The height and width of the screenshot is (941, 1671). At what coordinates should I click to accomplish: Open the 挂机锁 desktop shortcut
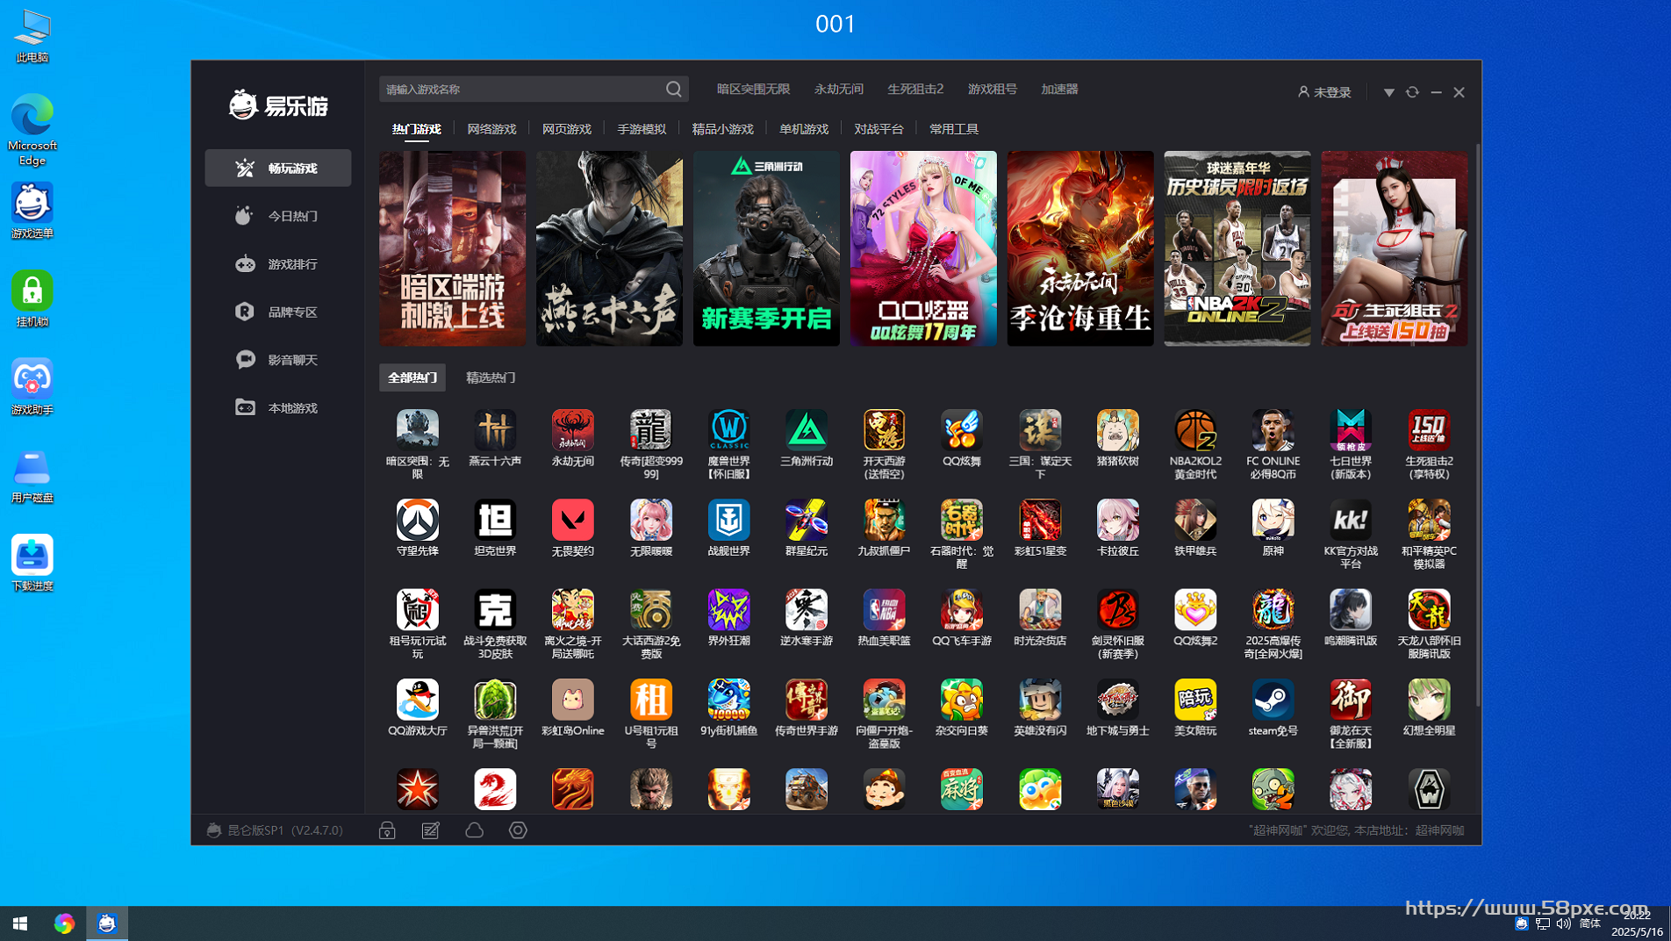(x=32, y=298)
